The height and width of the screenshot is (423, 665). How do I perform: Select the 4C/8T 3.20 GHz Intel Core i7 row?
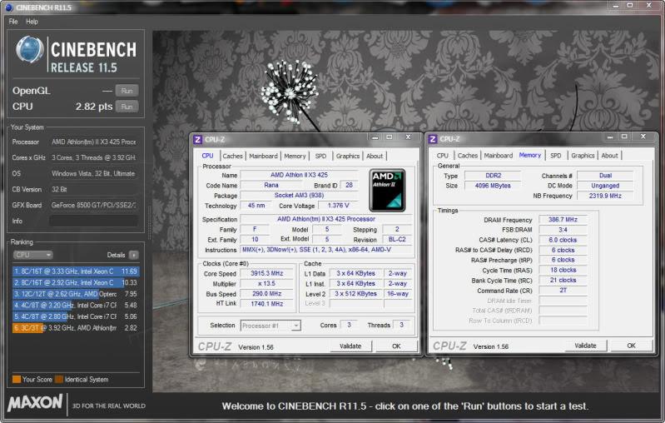76,305
